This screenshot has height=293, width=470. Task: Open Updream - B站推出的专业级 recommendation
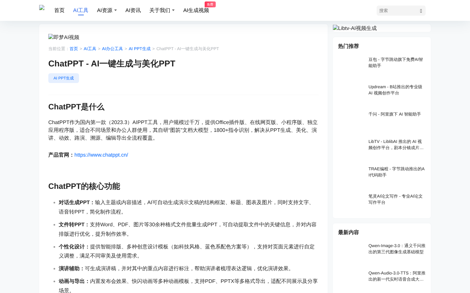[396, 90]
